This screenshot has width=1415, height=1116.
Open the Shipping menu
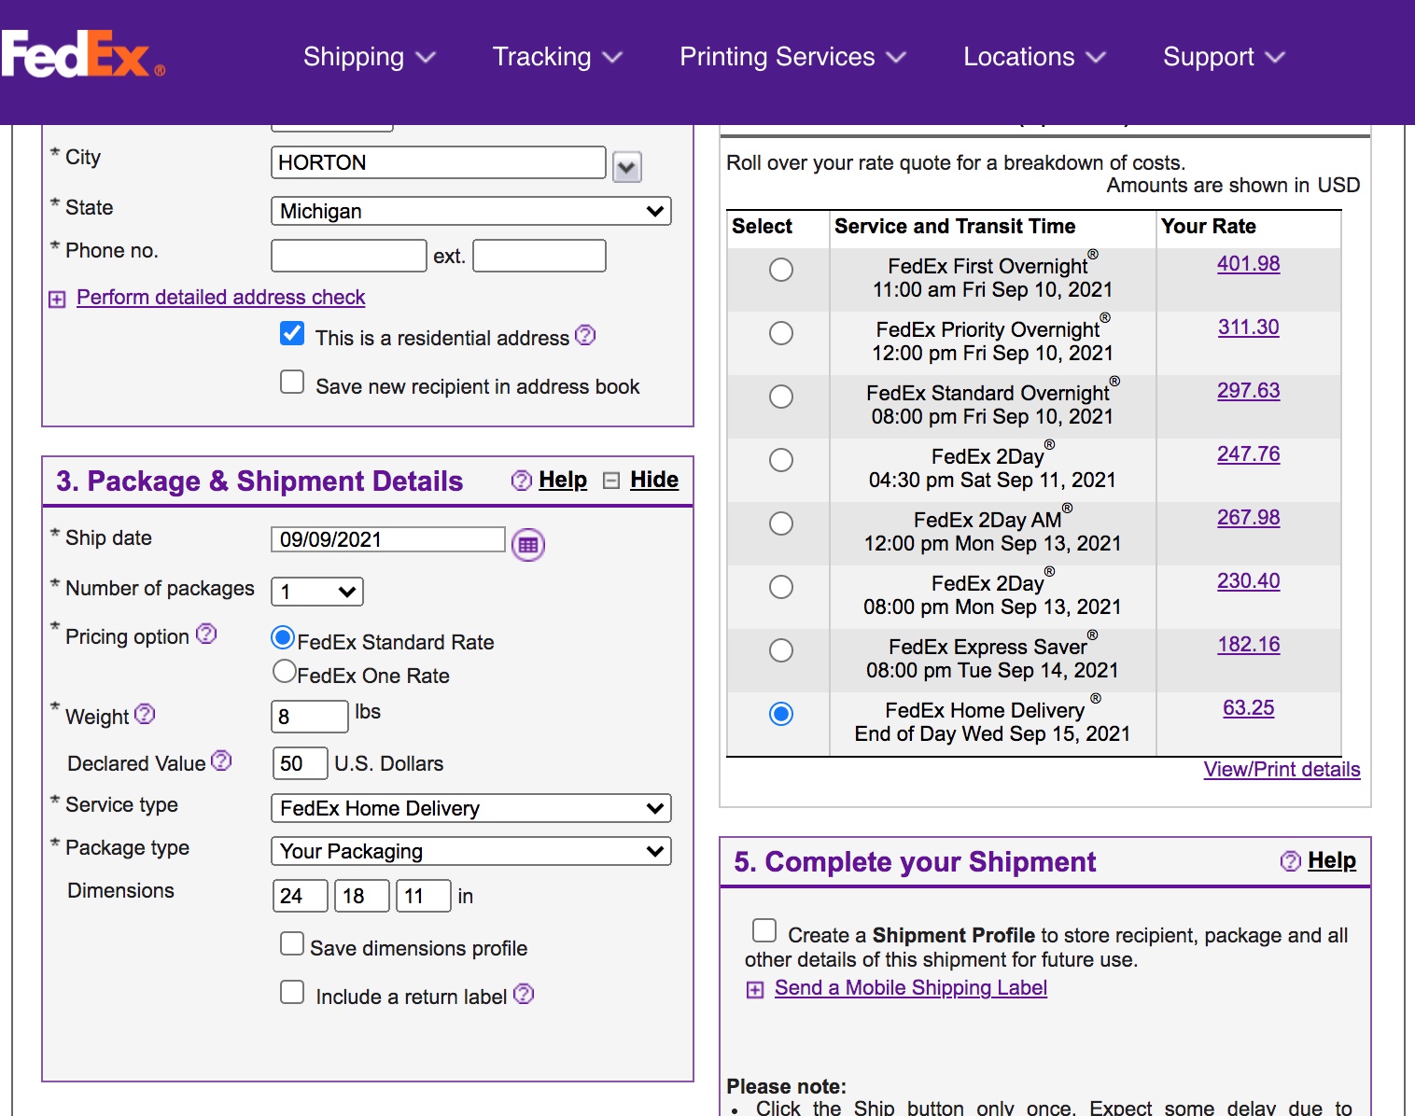coord(369,57)
